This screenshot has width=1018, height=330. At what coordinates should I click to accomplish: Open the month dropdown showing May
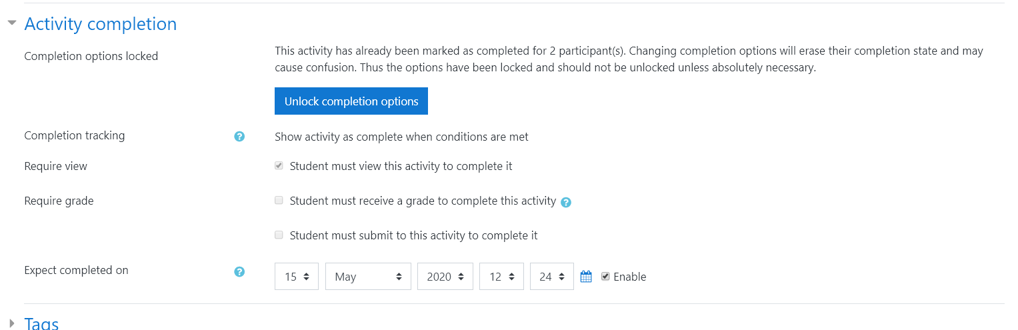tap(368, 277)
